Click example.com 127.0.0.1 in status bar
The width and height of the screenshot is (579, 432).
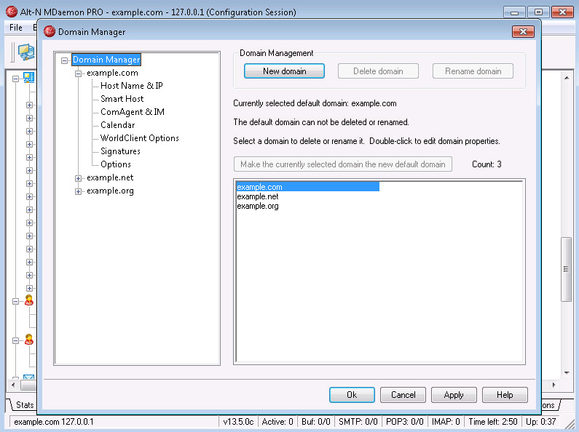54,422
